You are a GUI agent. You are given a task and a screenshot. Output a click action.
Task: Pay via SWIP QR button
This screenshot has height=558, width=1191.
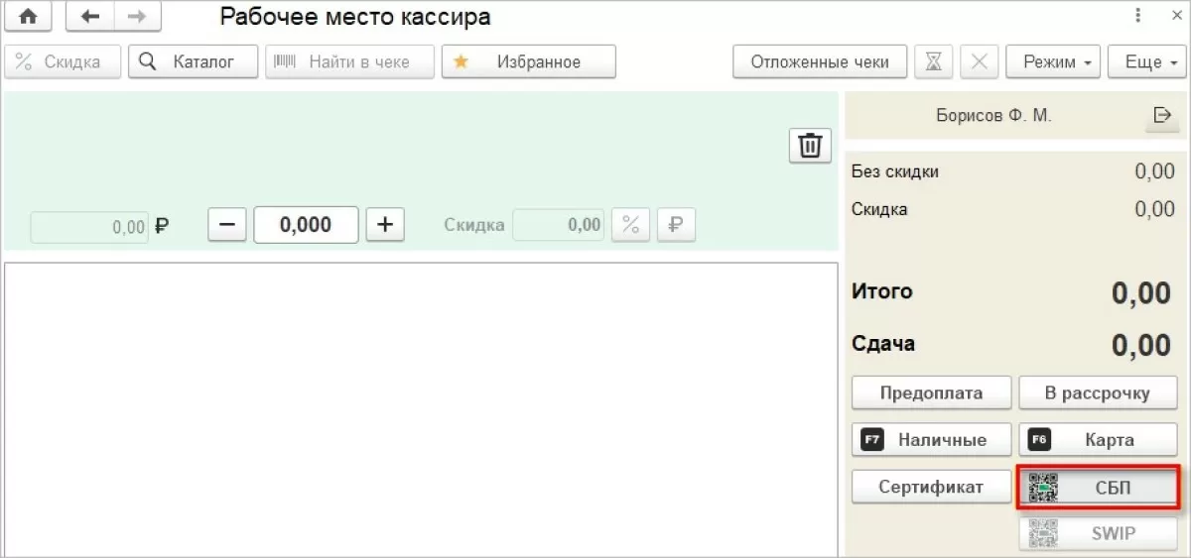[1098, 533]
